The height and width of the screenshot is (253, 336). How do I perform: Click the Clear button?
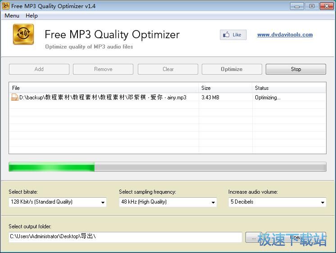pyautogui.click(x=168, y=69)
